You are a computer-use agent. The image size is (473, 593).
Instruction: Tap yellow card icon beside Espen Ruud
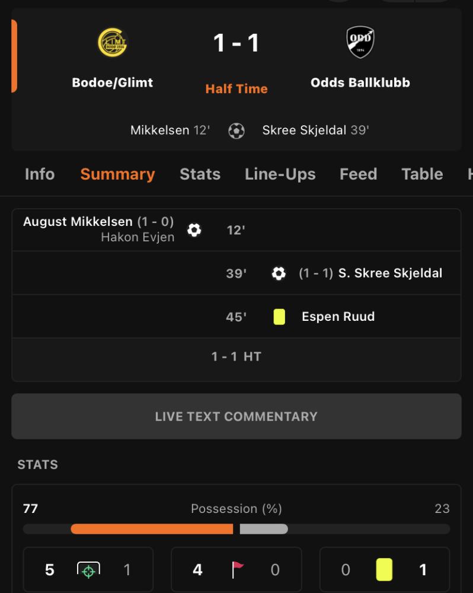coord(279,317)
